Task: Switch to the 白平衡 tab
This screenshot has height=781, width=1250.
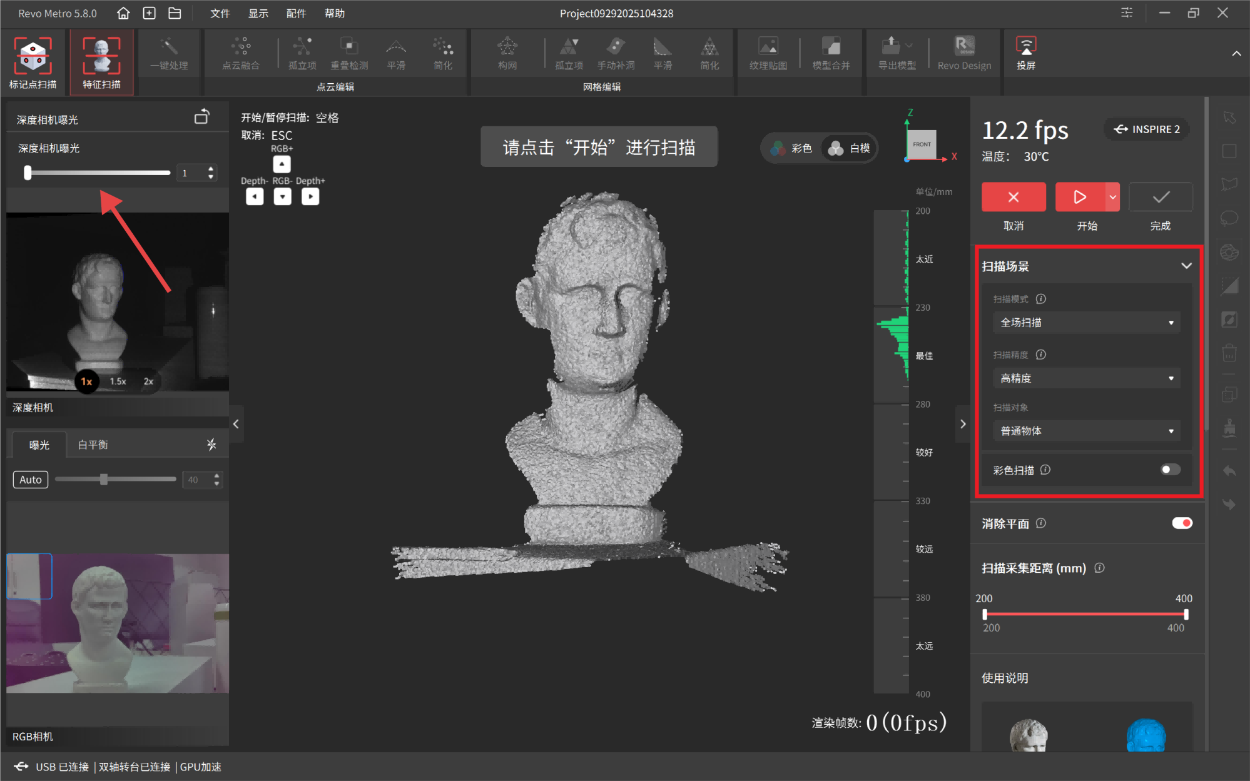Action: pos(93,445)
